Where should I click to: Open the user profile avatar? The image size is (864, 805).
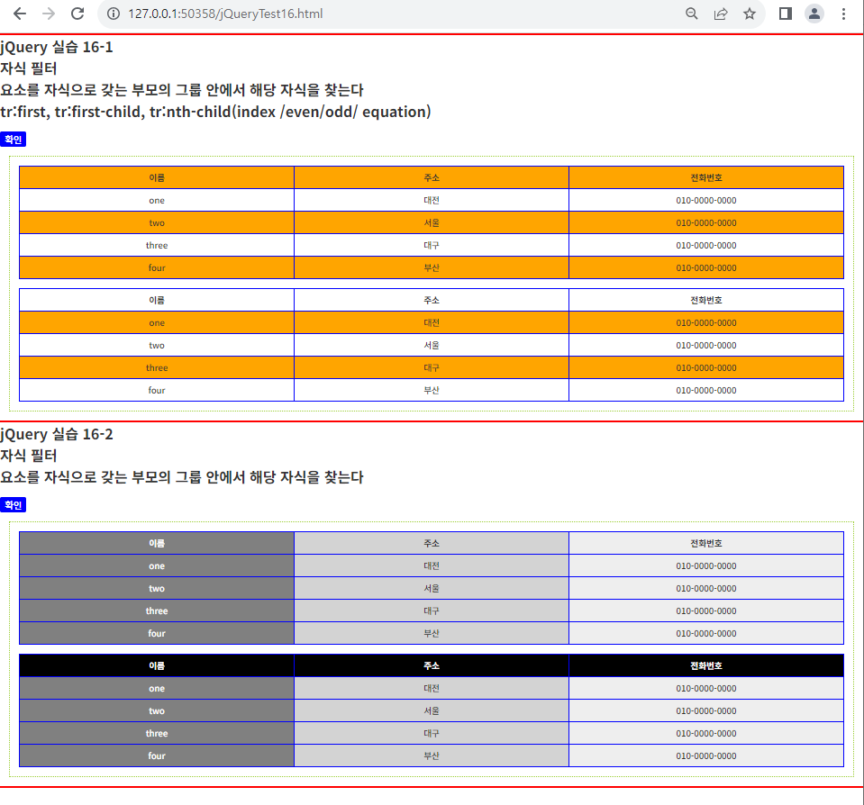[x=814, y=14]
